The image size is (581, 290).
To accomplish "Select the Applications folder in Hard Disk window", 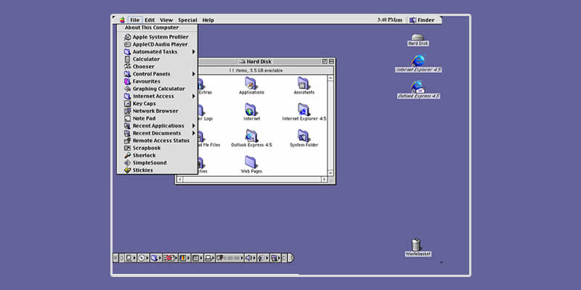I will tap(251, 86).
